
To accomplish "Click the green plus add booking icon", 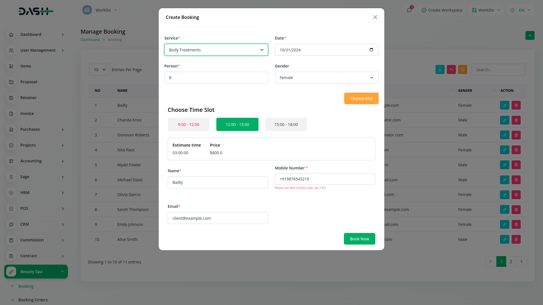I will [530, 35].
